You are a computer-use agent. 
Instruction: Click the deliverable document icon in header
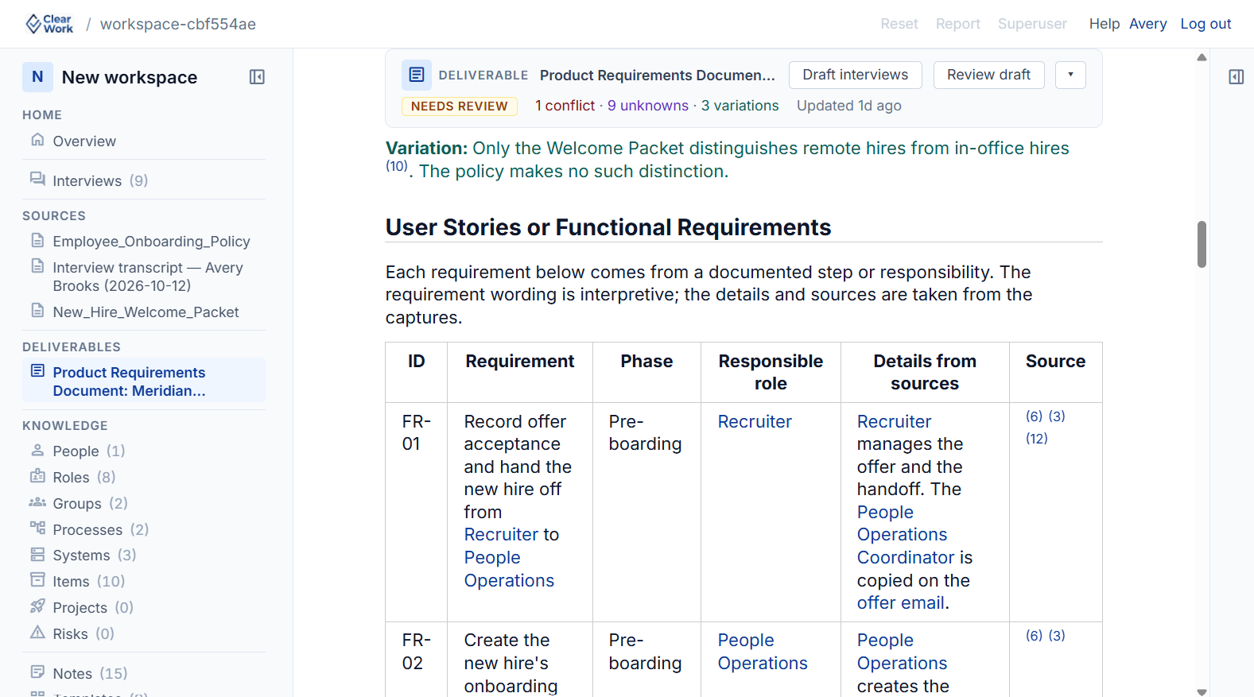[x=417, y=75]
